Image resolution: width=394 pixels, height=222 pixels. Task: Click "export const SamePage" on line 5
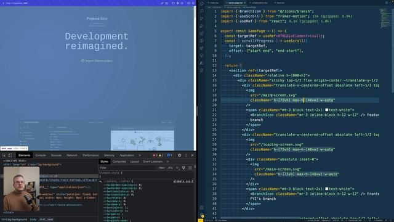243,31
